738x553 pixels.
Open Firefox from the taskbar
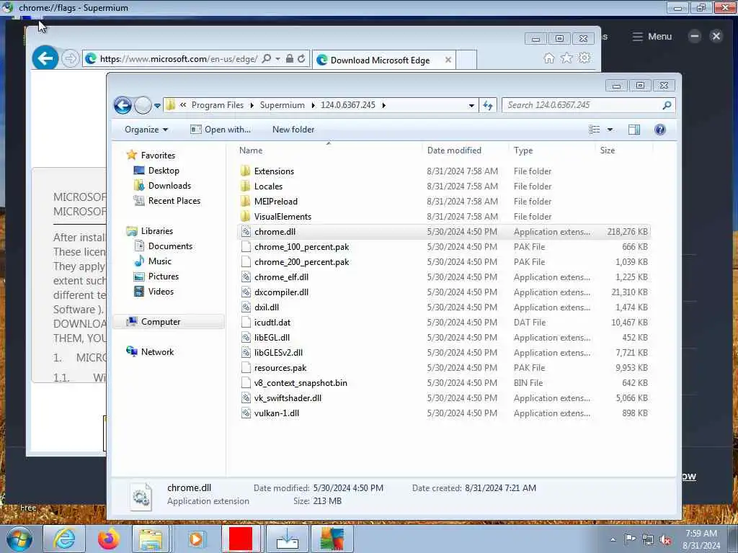[x=109, y=539]
